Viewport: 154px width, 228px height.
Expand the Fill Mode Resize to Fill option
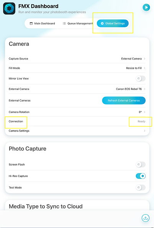click(x=144, y=68)
